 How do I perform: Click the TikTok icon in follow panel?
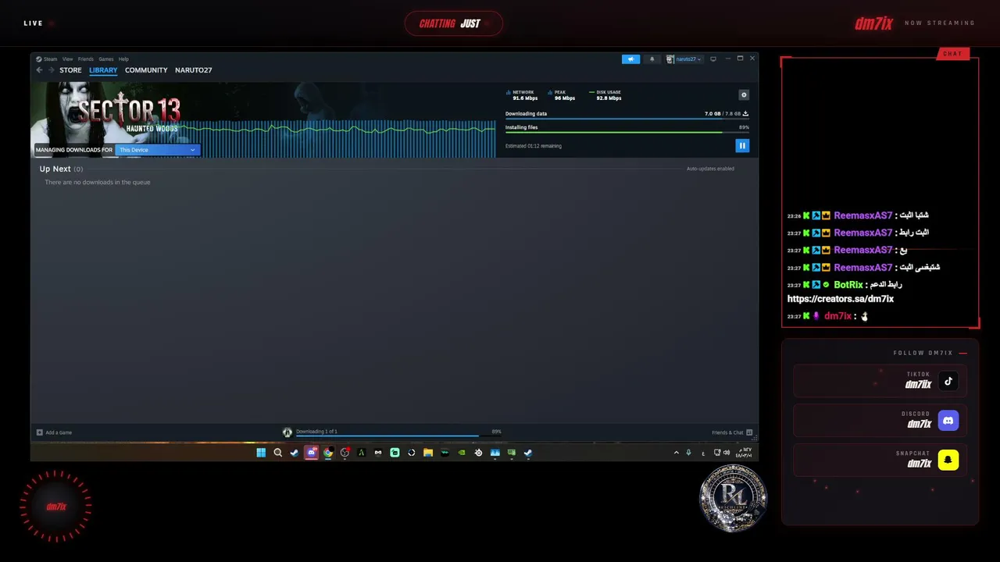[x=948, y=381]
